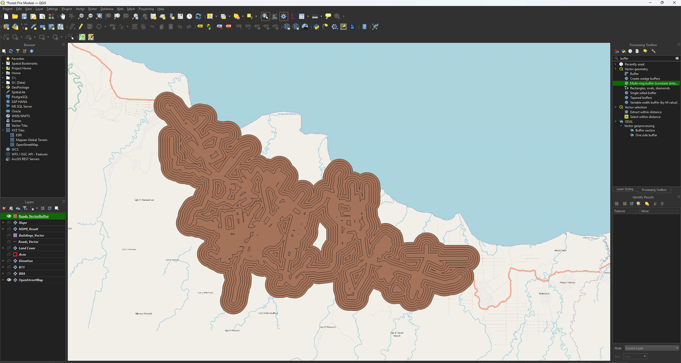
Task: Open the attribute table icon
Action: click(301, 16)
